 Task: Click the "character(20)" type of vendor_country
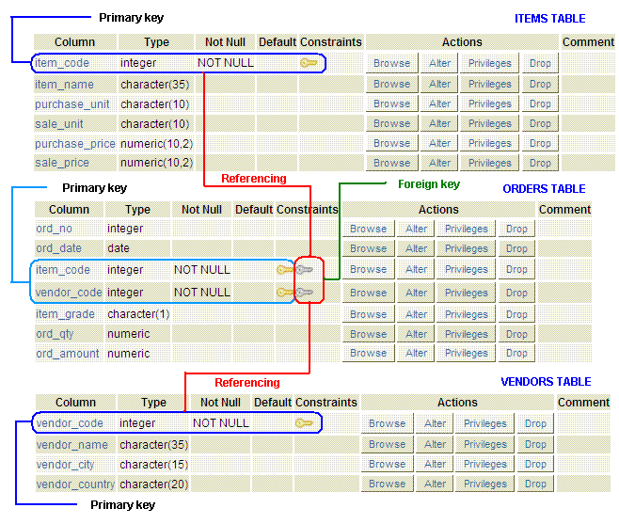pyautogui.click(x=154, y=484)
